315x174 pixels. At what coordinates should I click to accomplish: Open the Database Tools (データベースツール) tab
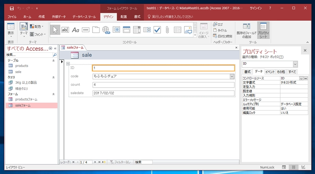pyautogui.click(x=84, y=17)
